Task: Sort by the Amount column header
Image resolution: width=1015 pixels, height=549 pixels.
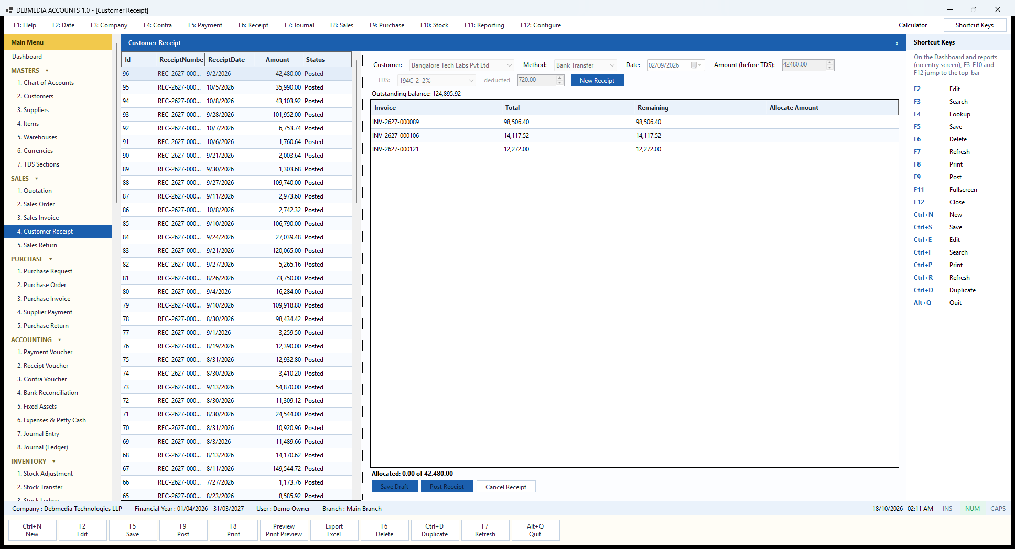Action: pos(278,60)
